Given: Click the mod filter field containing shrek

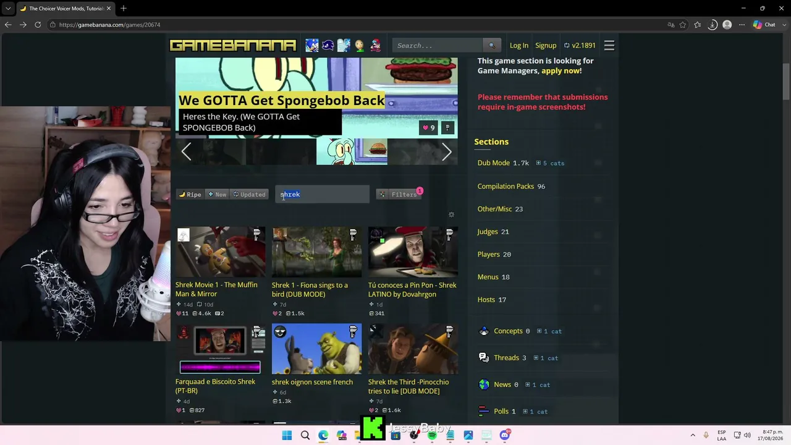Looking at the screenshot, I should 322,194.
